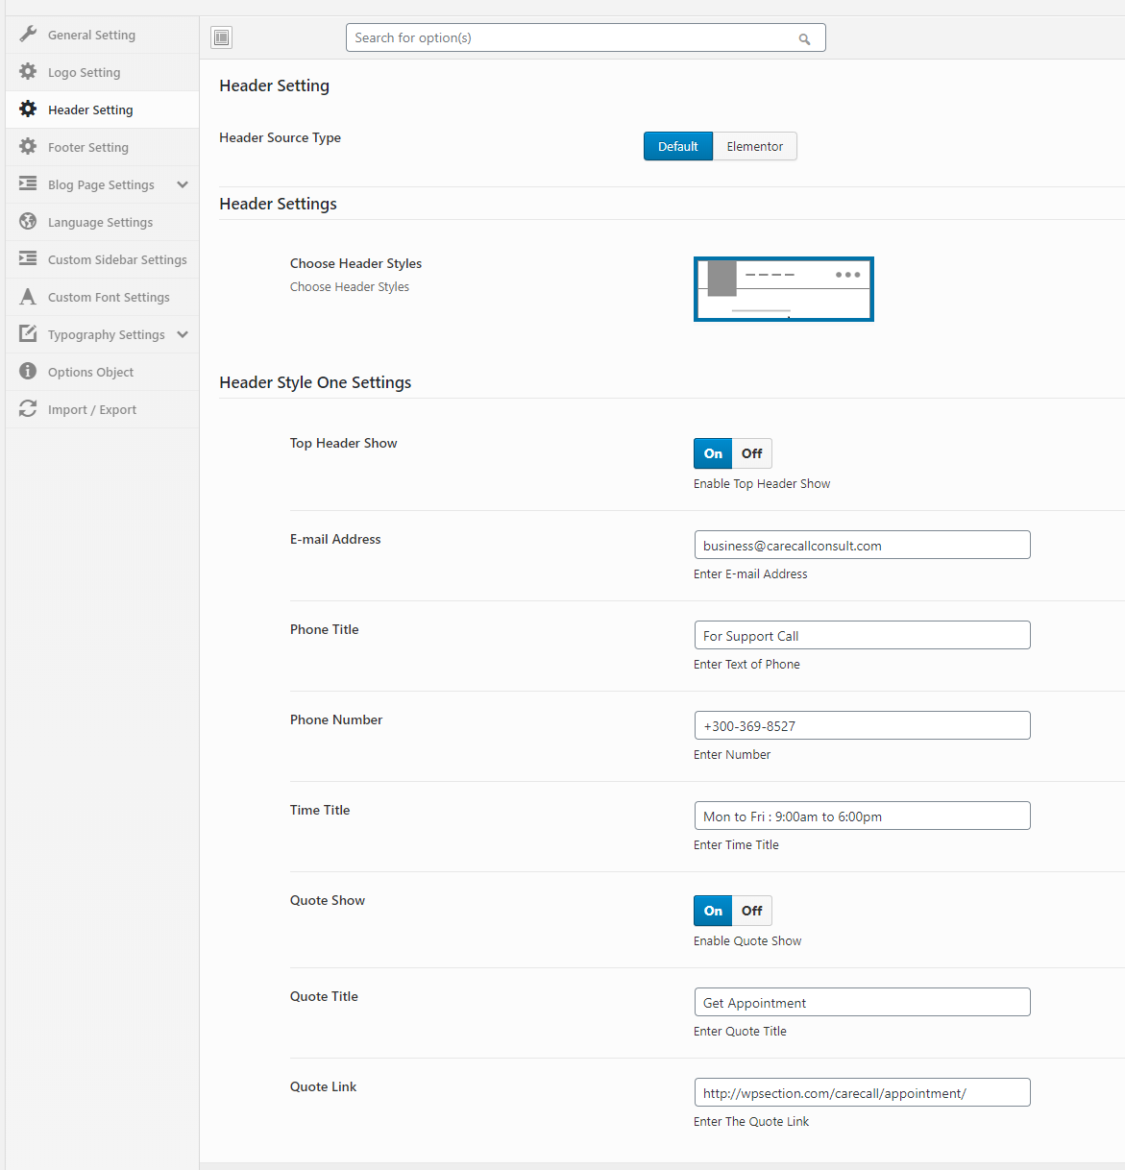
Task: Select the Default header source button
Action: pos(677,146)
